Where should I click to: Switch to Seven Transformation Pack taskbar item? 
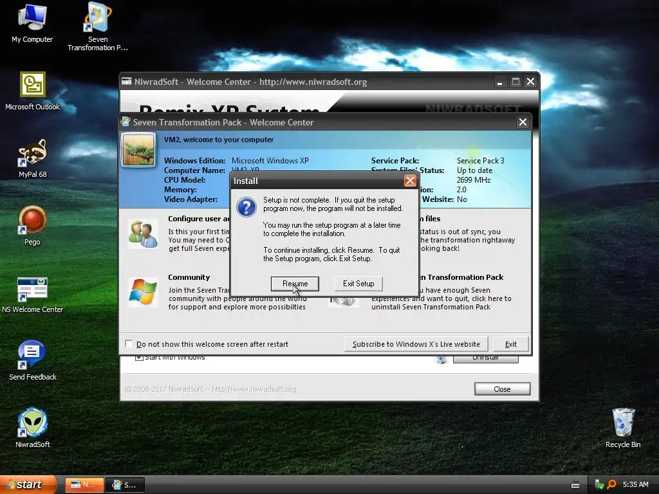pos(125,485)
